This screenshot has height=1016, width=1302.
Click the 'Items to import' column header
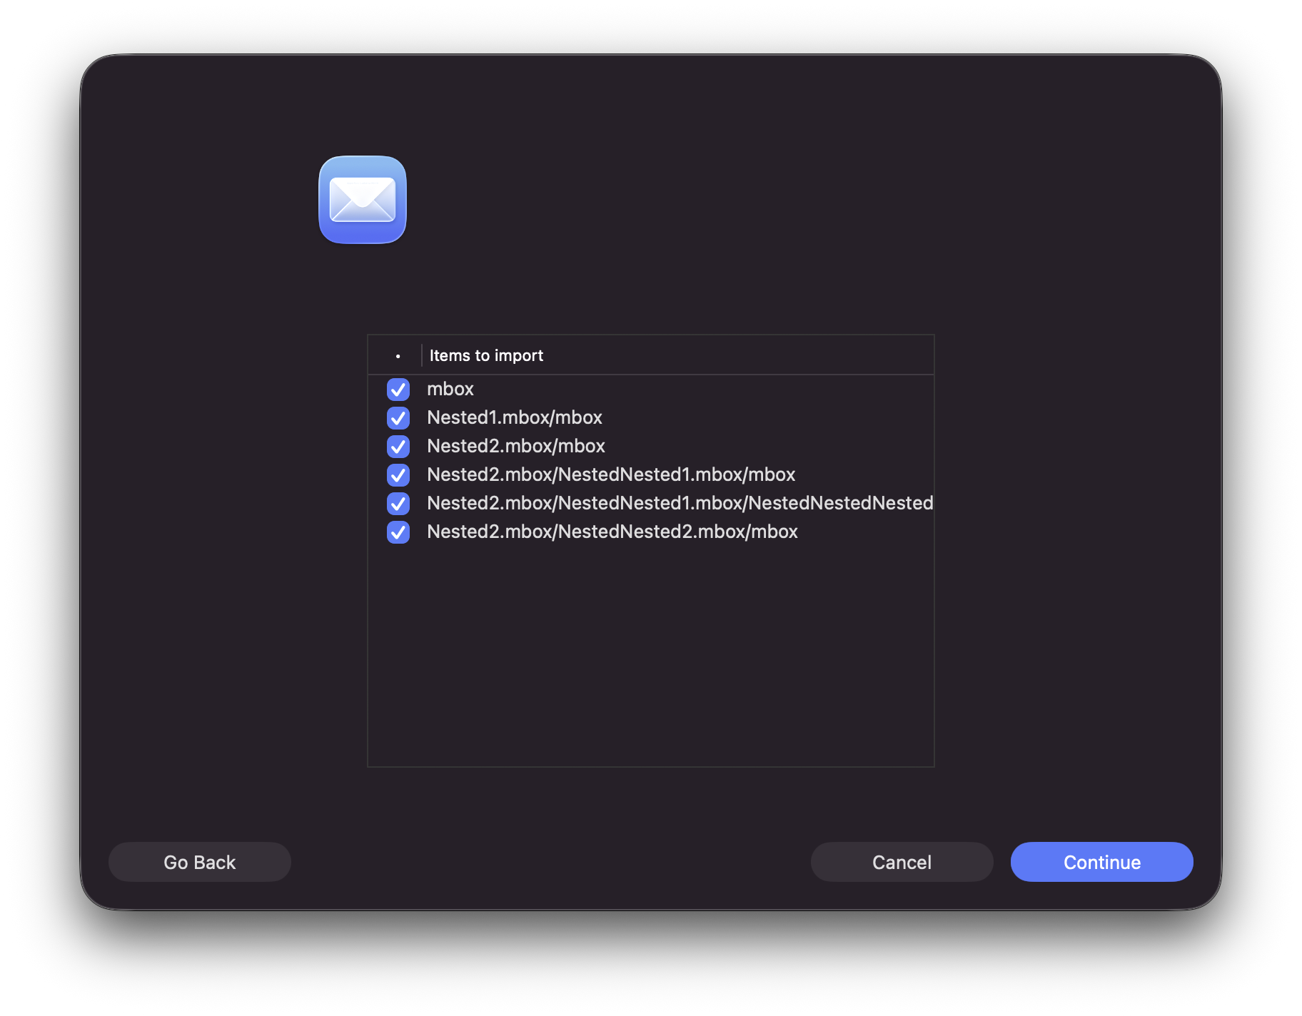tap(677, 355)
